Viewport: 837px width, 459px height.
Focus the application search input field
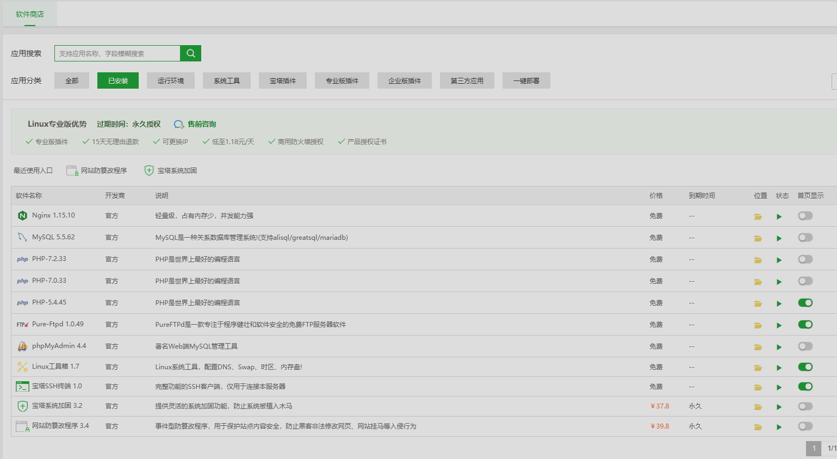click(117, 53)
